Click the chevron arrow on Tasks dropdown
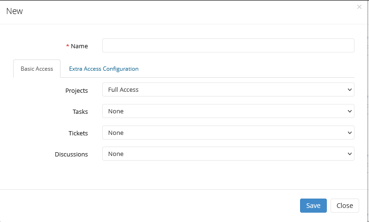The image size is (369, 222). point(349,111)
